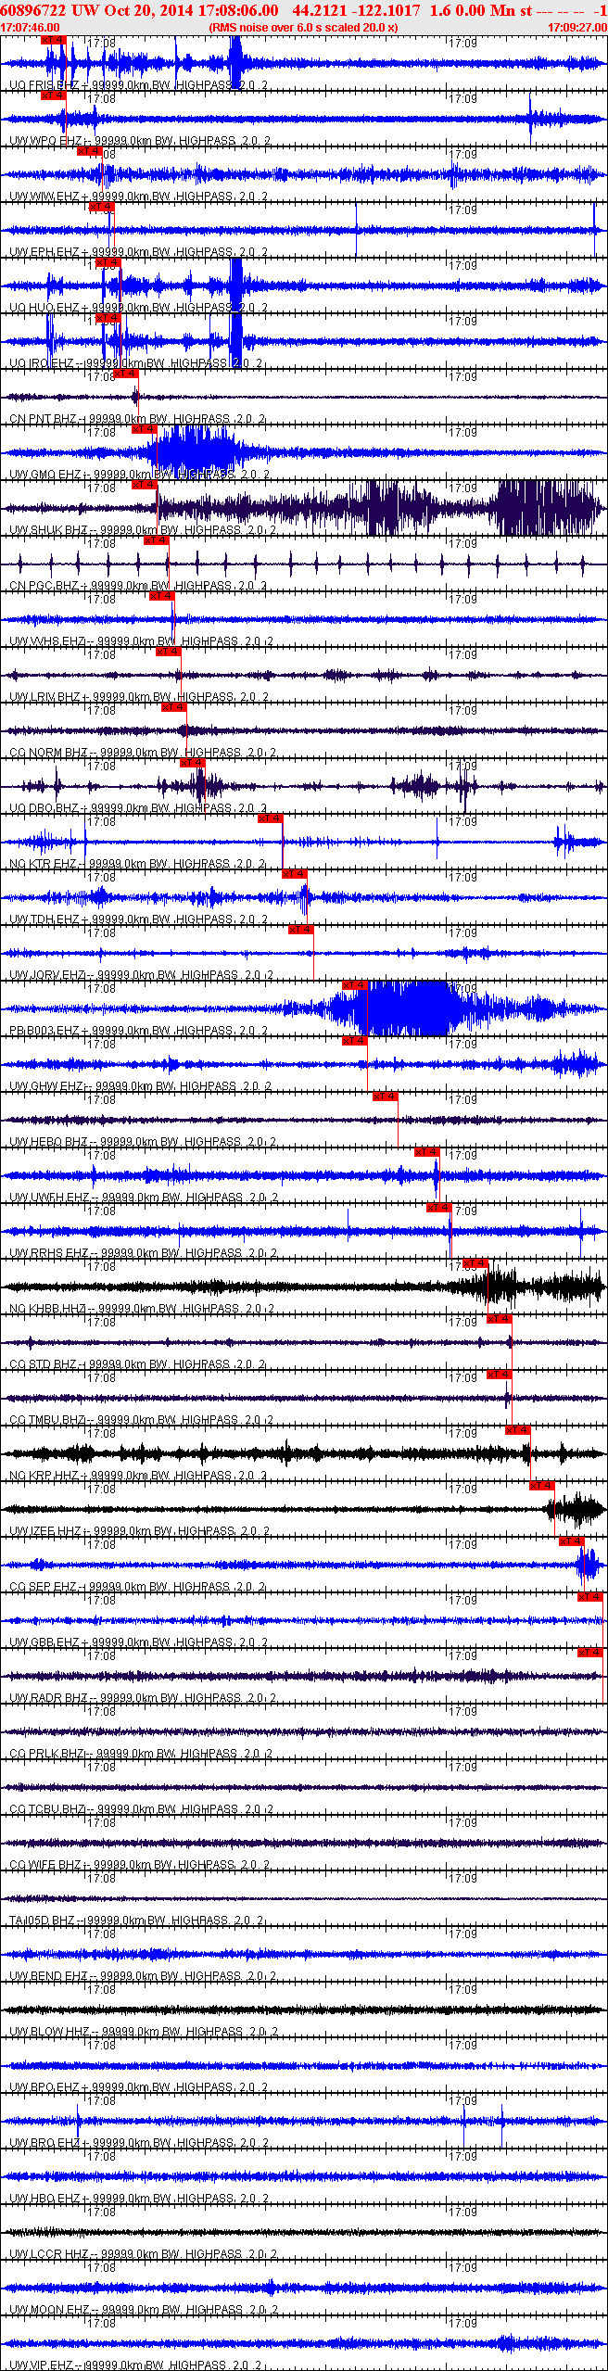Click the red pick marker on UW SHUK trace
The image size is (608, 2371).
point(144,485)
